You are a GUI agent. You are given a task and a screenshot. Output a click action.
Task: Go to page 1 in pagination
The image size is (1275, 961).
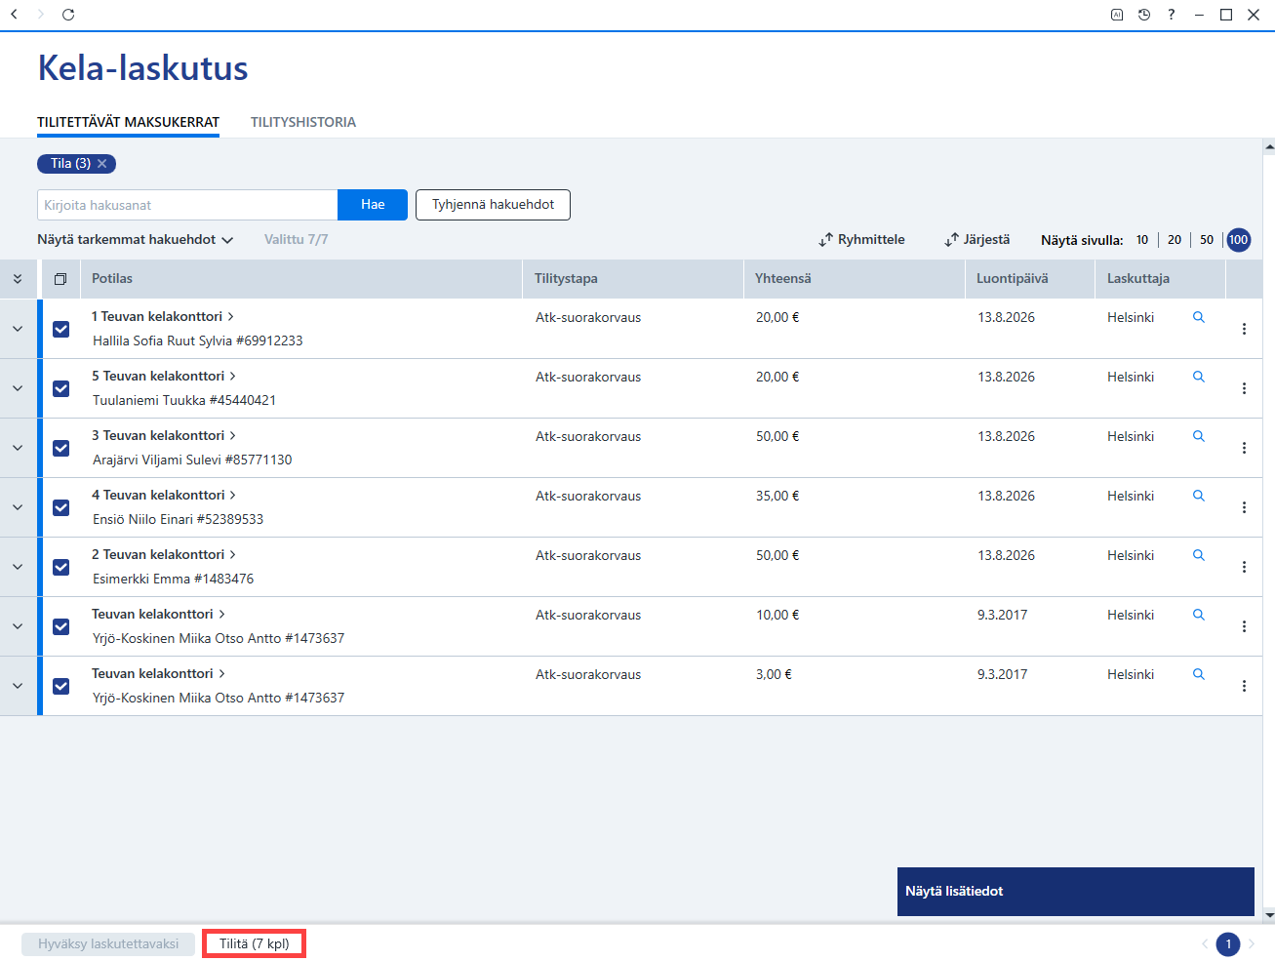[1228, 944]
